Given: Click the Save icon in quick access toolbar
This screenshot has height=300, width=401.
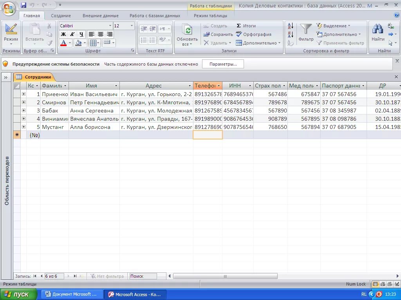Looking at the screenshot, I should coord(23,5).
